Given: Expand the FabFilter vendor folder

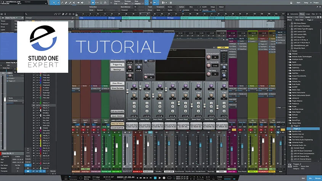Looking at the screenshot, I should pyautogui.click(x=288, y=73).
